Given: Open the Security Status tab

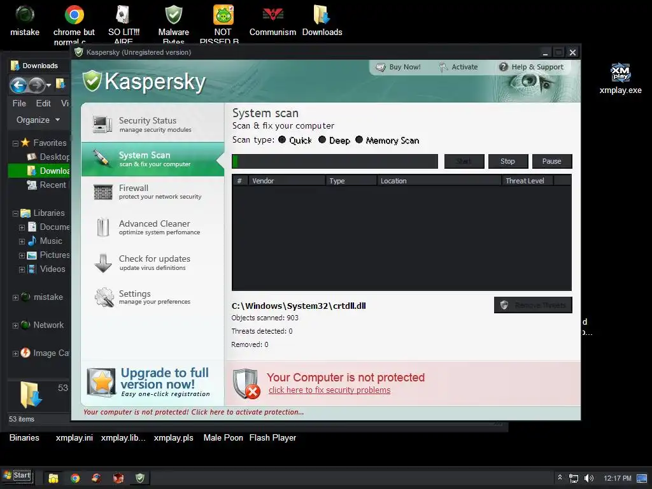Looking at the screenshot, I should (x=153, y=124).
